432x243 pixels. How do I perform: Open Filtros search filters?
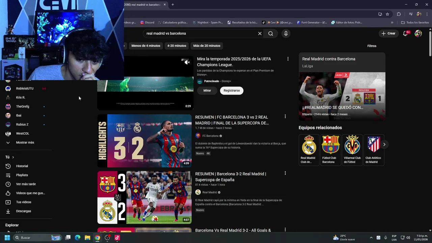(372, 46)
